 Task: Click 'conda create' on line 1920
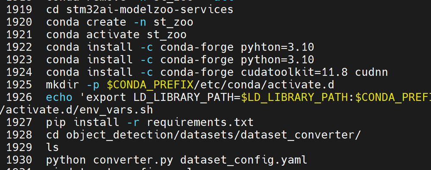pos(86,22)
